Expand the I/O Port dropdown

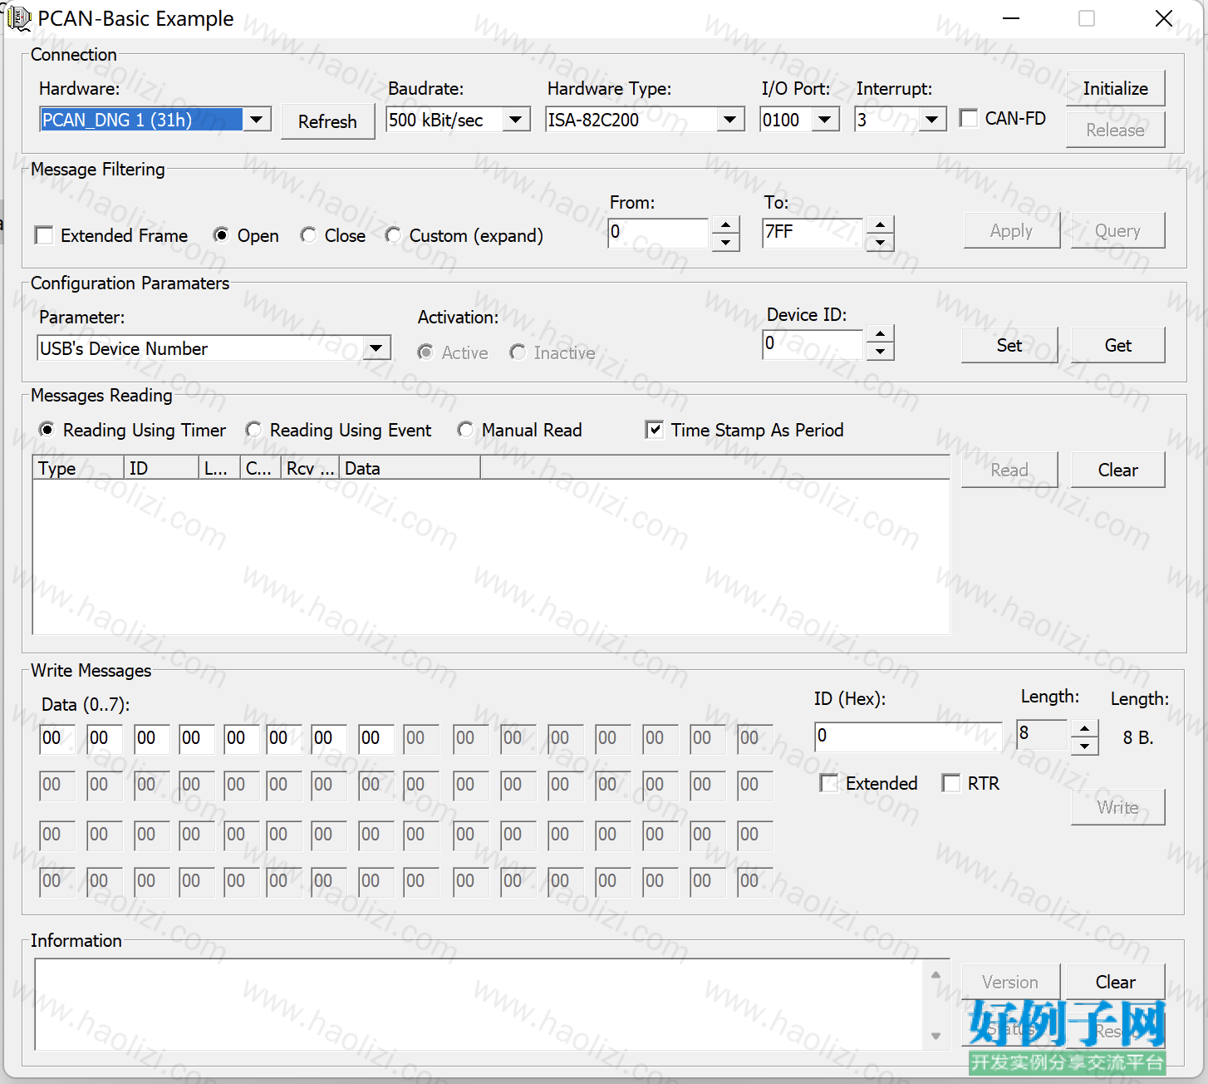coord(824,120)
